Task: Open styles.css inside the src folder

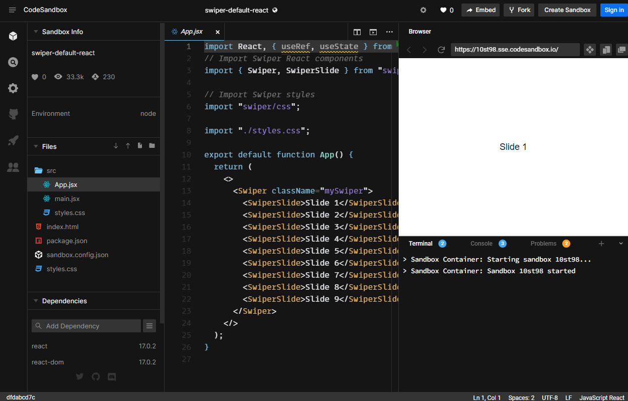Action: [94, 213]
